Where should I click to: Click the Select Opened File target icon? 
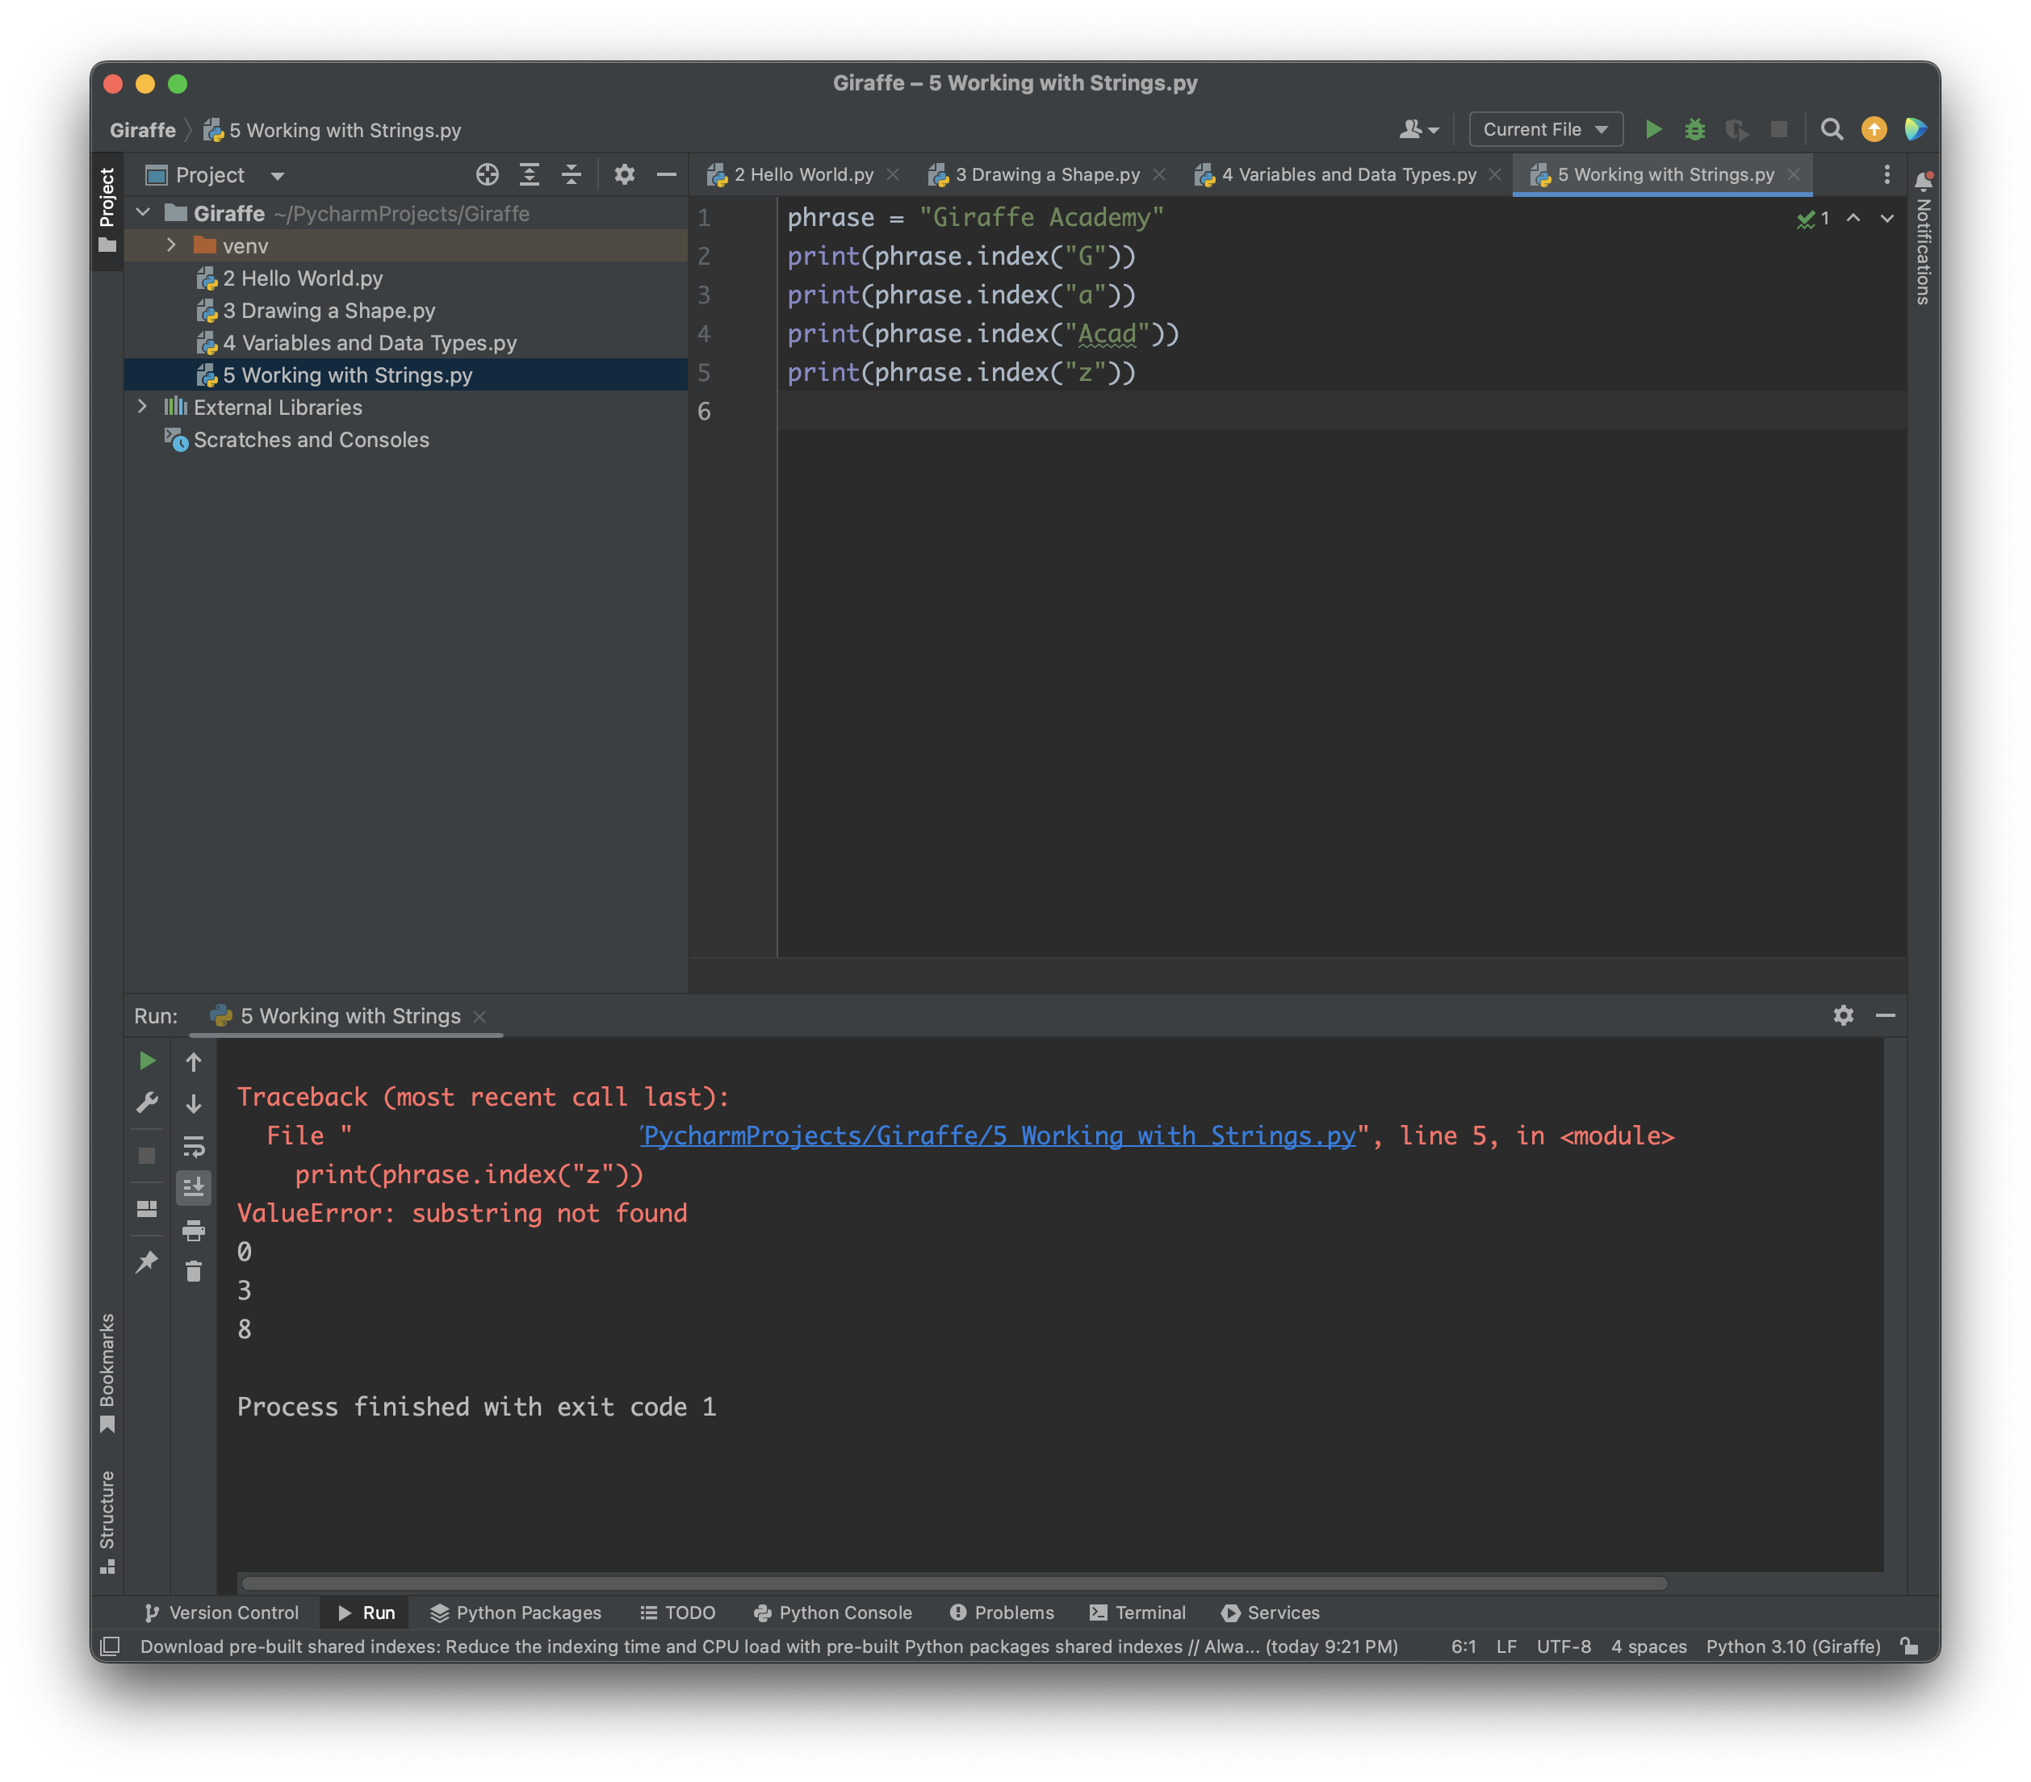(487, 175)
